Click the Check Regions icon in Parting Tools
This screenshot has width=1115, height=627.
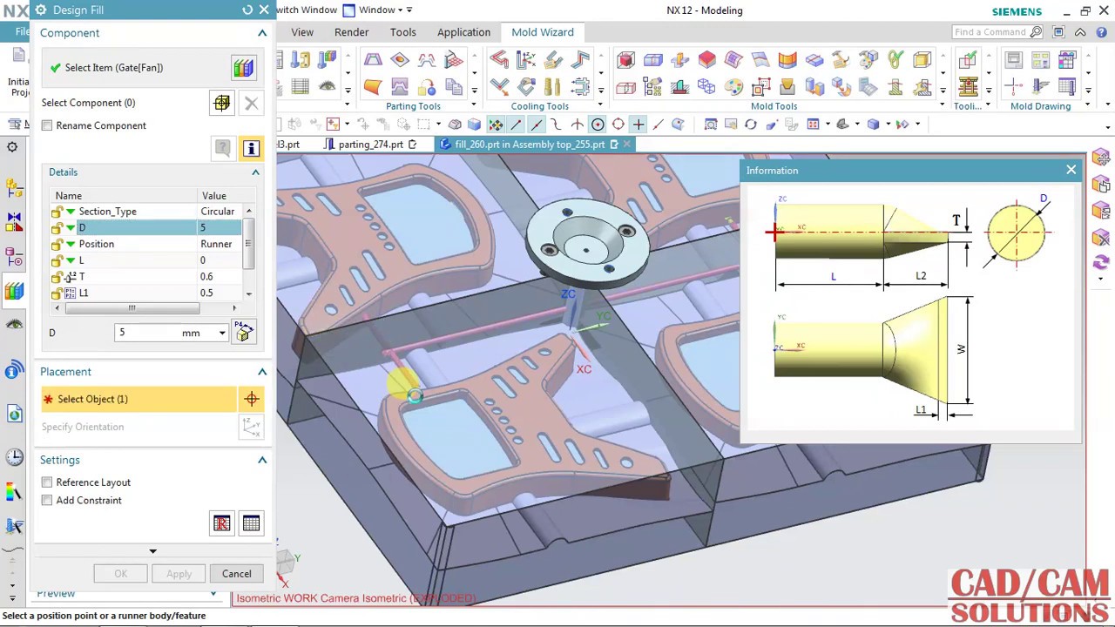coord(373,60)
